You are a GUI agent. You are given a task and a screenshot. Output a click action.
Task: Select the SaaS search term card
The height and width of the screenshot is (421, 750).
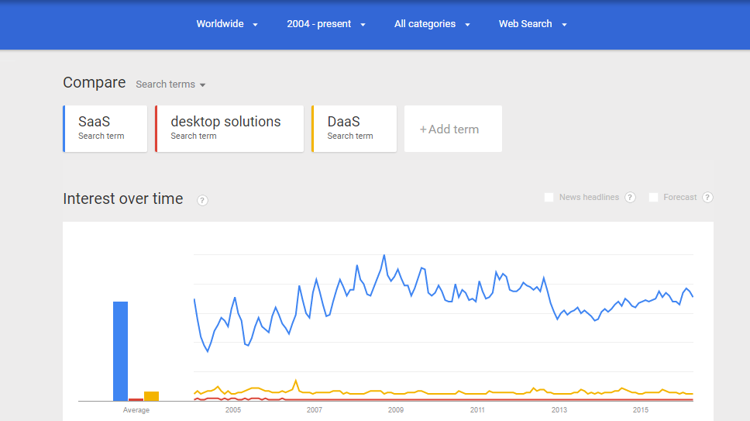pos(105,129)
